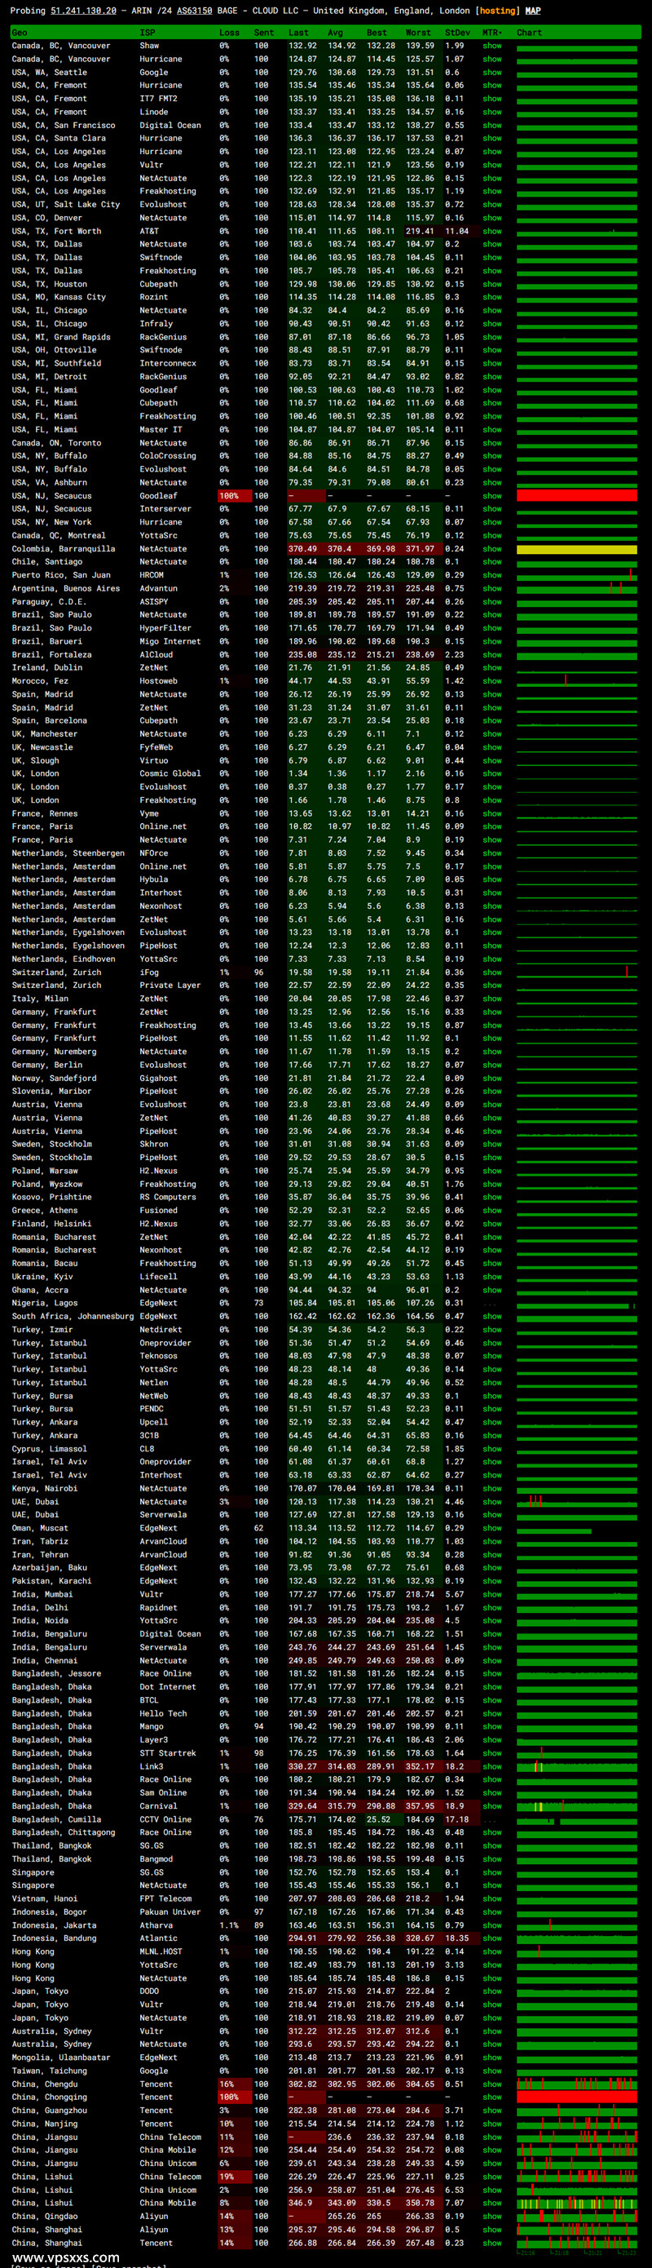Click the ISP column header

tap(148, 33)
